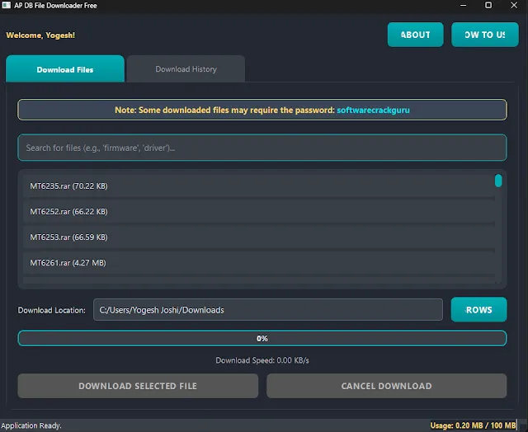Click the How To Use button
The width and height of the screenshot is (528, 432).
(484, 35)
